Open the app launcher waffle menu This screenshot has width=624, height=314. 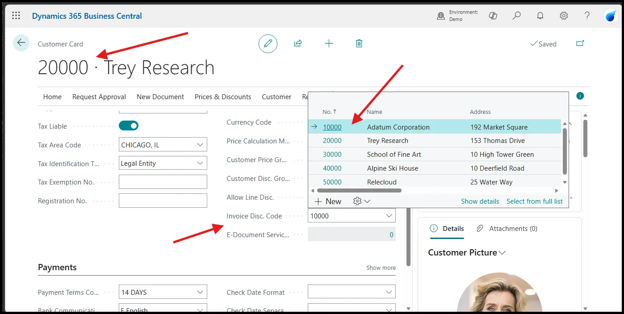16,16
